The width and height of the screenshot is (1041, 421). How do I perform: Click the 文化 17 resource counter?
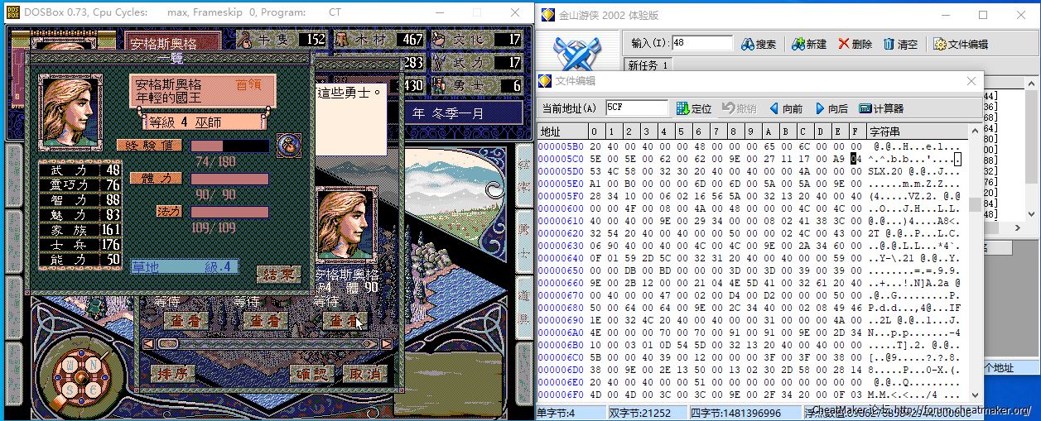(x=478, y=39)
